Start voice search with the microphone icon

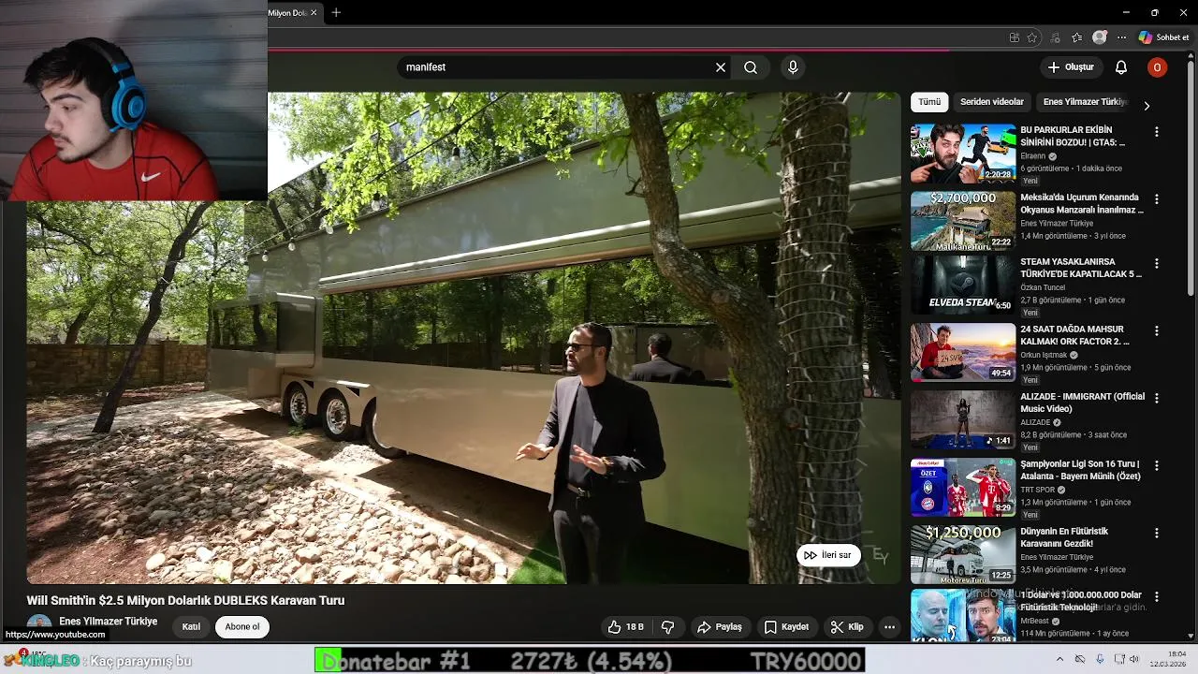pyautogui.click(x=793, y=67)
